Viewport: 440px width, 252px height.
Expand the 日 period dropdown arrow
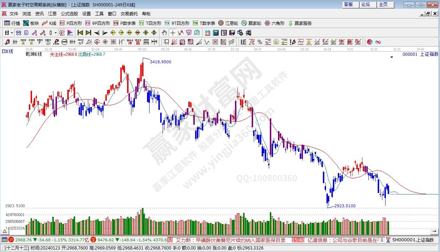coord(12,33)
